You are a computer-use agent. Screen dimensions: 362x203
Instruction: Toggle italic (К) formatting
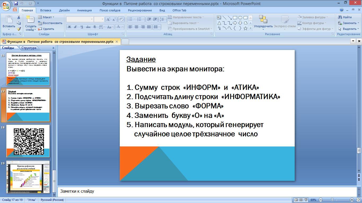(x=76, y=27)
